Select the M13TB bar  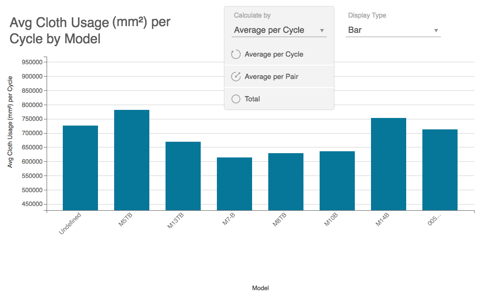click(x=183, y=176)
